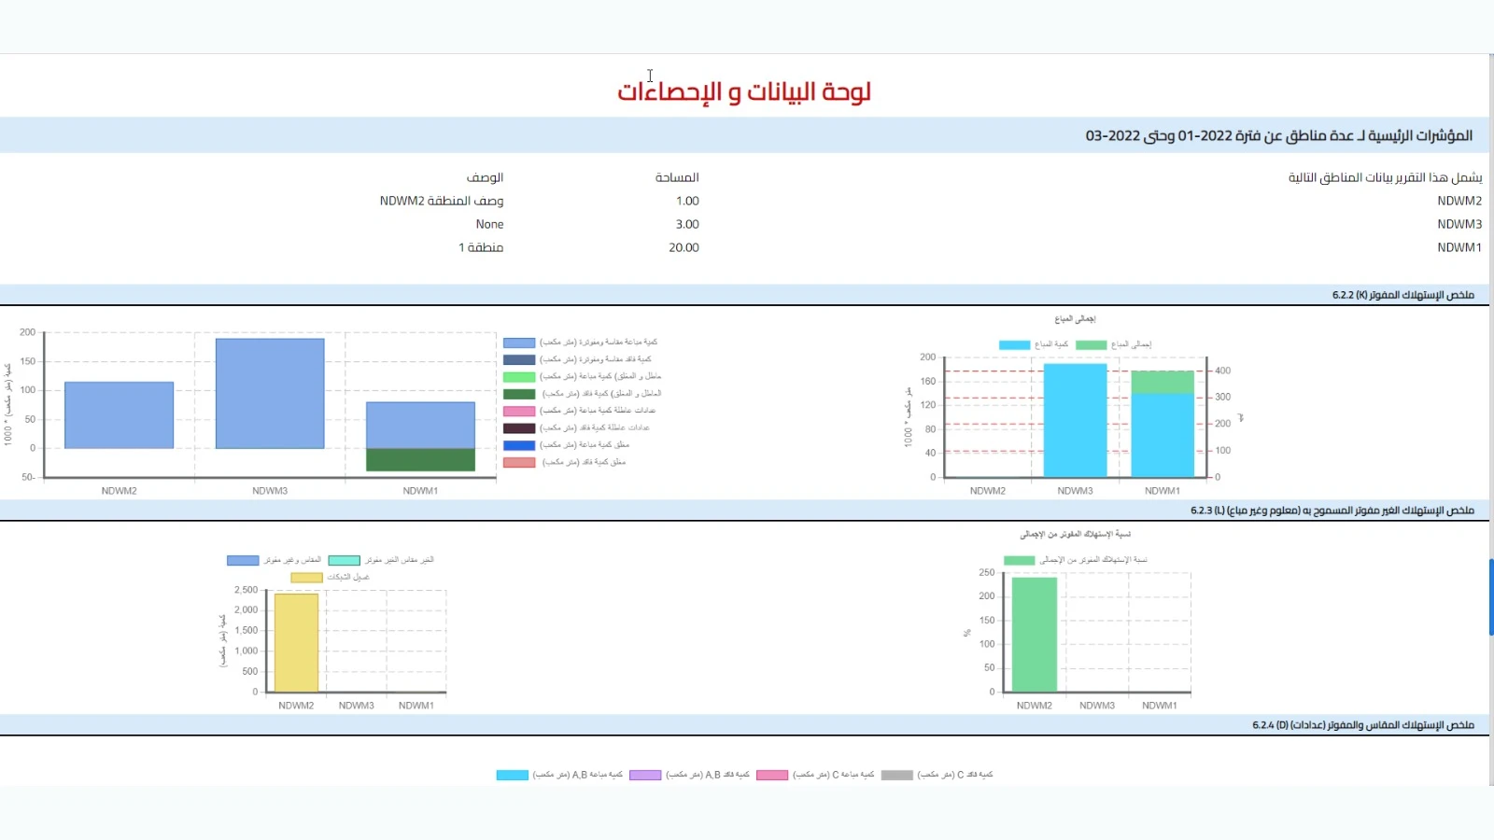Click the yellow NDWM2 bar in unbilled chart
Screen dimensions: 1494x840
click(x=296, y=643)
